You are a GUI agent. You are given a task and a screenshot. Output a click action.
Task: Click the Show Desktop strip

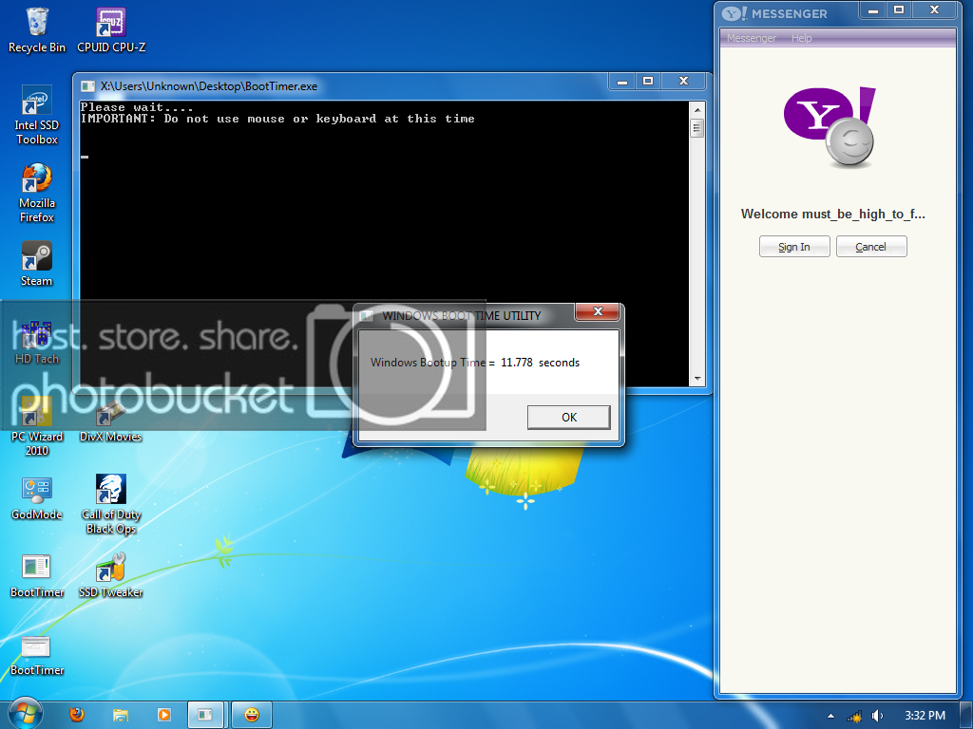tap(966, 715)
